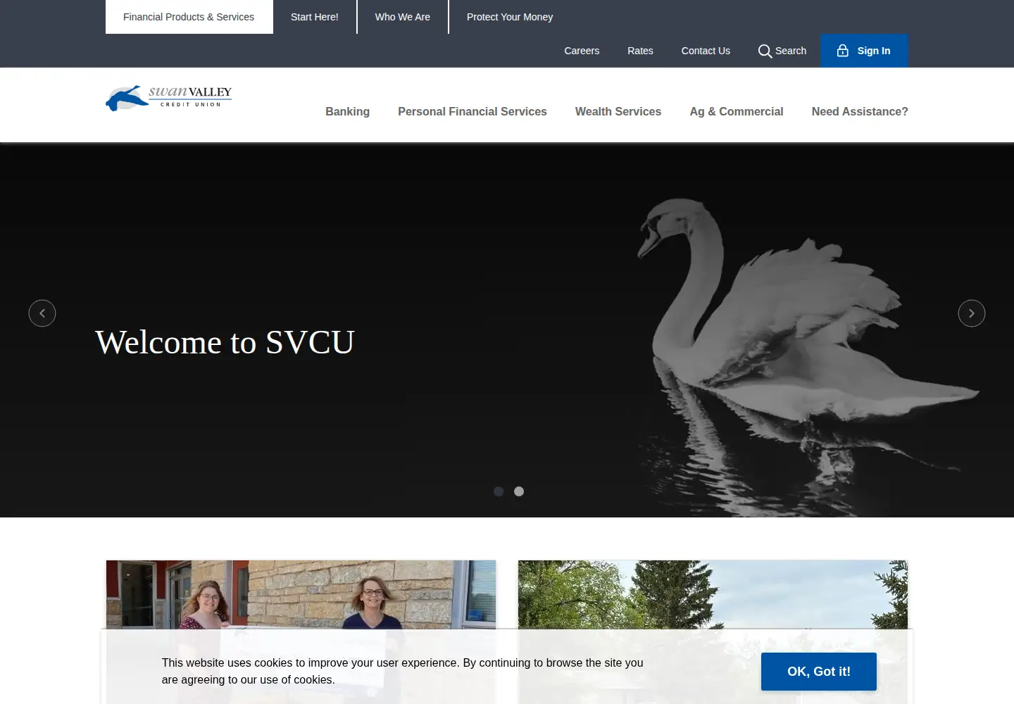The image size is (1014, 704).
Task: Expand the Need Assistance? menu
Action: tap(860, 111)
